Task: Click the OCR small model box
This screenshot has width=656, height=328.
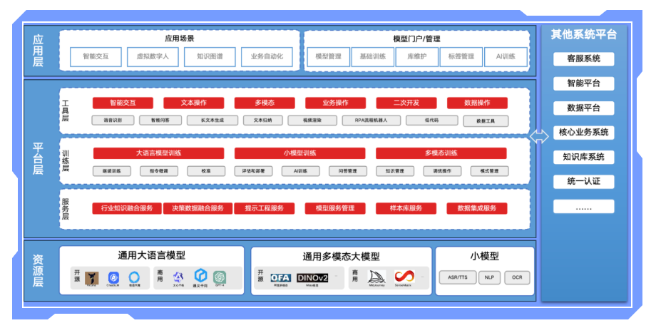Action: pyautogui.click(x=517, y=277)
